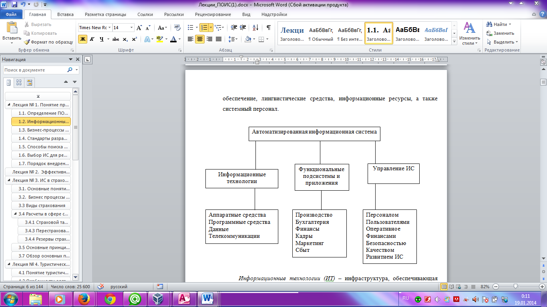The height and width of the screenshot is (307, 547).
Task: Browse search results tab in navigation pane
Action: pyautogui.click(x=29, y=83)
